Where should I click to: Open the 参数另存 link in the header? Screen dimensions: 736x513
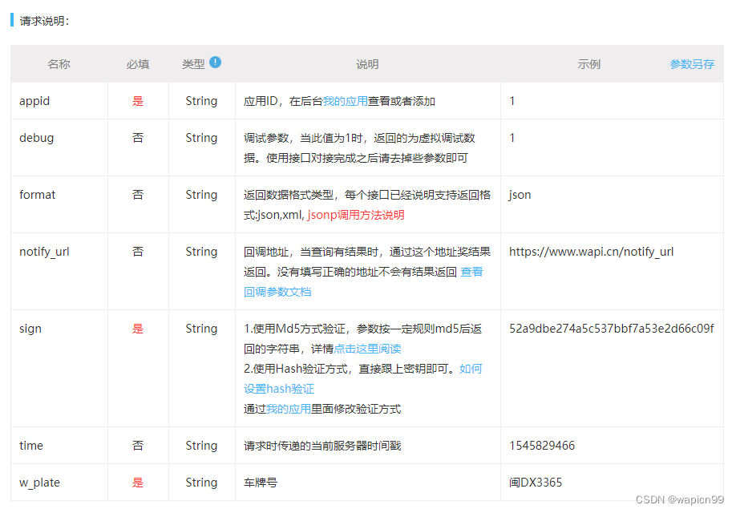click(x=692, y=64)
